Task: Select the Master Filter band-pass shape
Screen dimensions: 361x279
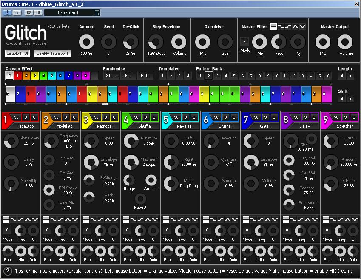Action: coord(295,27)
